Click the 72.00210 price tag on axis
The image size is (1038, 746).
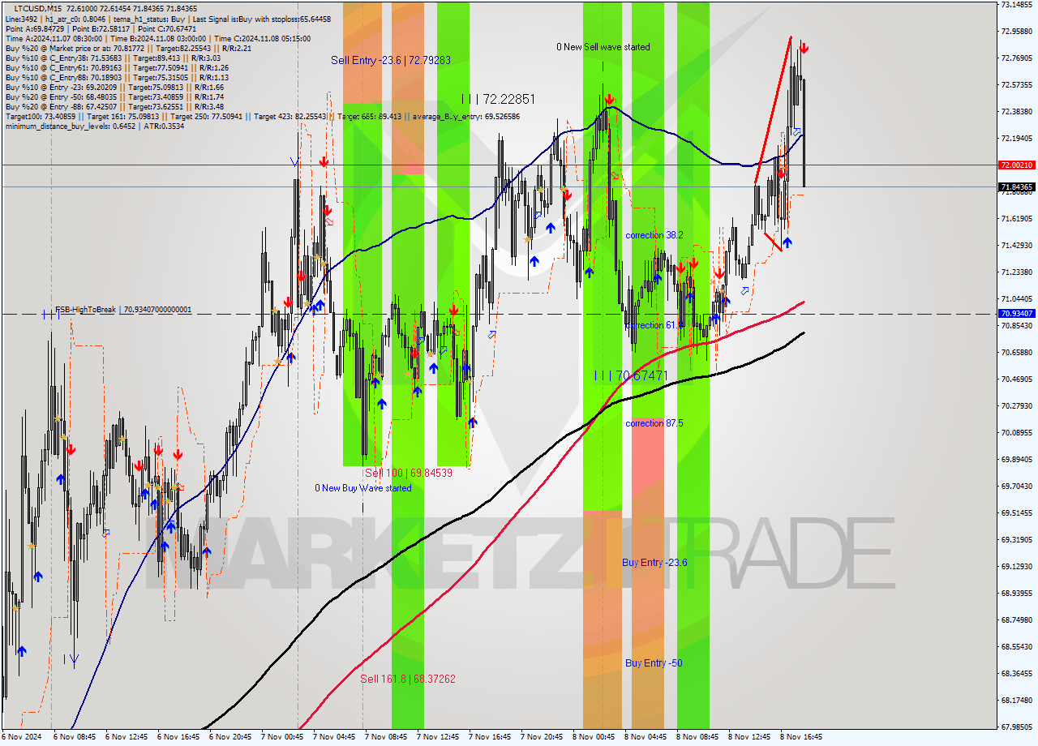[x=1017, y=165]
